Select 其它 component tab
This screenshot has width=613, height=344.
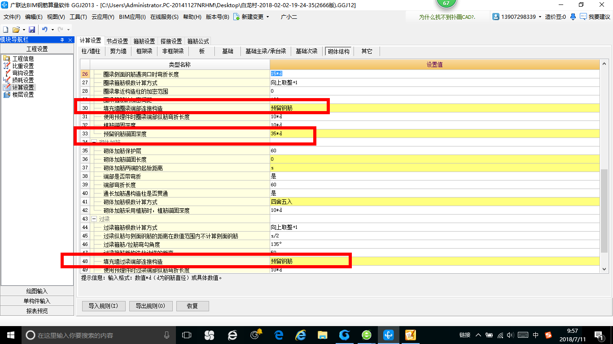367,51
